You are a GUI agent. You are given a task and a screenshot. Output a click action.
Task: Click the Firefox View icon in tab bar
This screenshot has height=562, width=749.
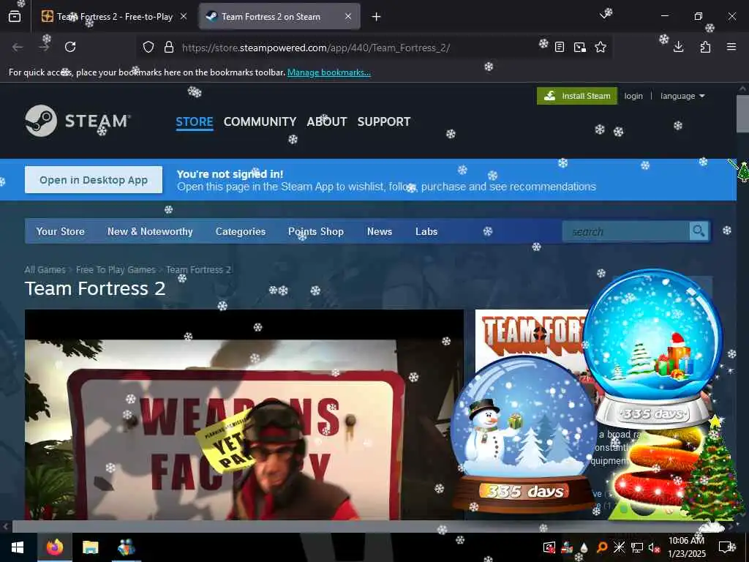(15, 17)
